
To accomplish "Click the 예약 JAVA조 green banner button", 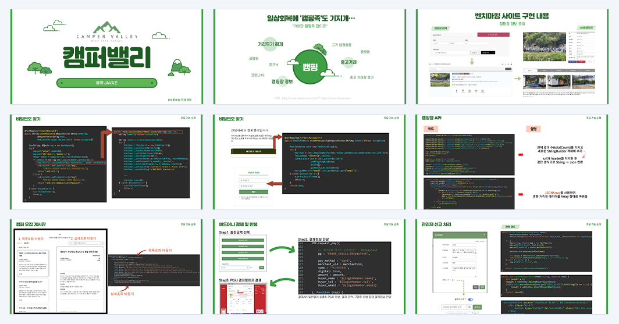I will click(106, 83).
